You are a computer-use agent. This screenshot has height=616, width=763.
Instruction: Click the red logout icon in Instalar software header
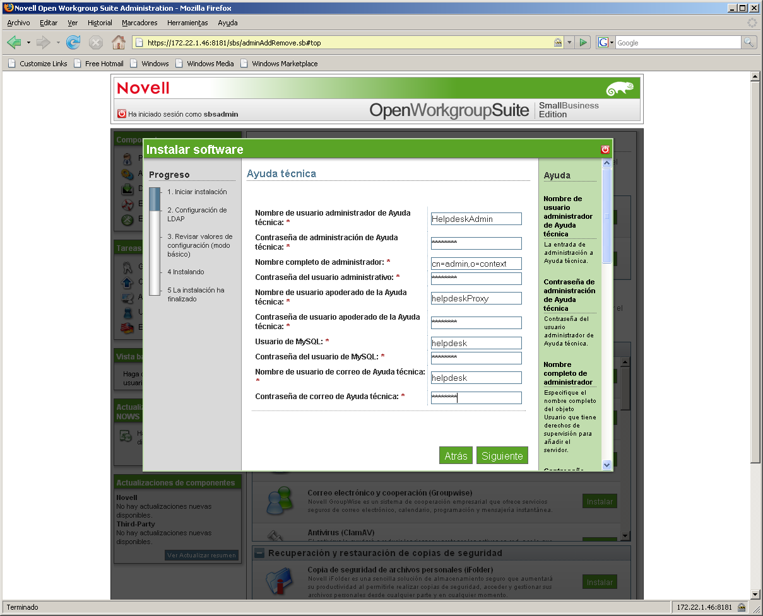click(605, 149)
